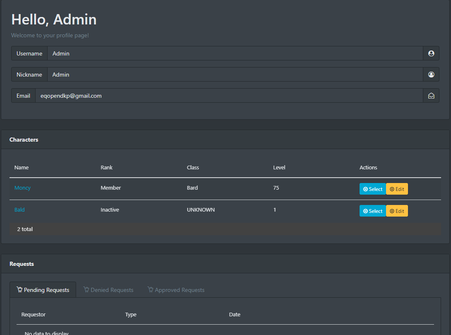
Task: Click the cart icon on Approved Requests tab
Action: (151, 289)
